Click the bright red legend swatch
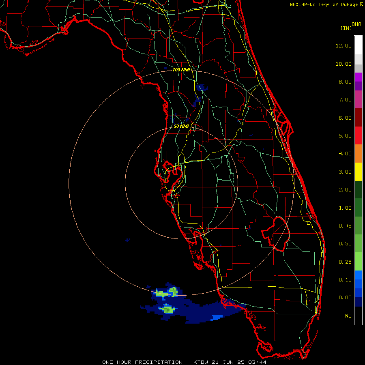The image size is (365, 365). pos(358,135)
